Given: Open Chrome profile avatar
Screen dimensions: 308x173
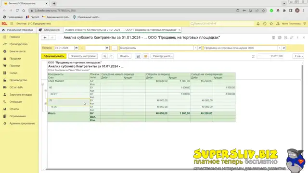Looking at the screenshot, I should pyautogui.click(x=297, y=11).
